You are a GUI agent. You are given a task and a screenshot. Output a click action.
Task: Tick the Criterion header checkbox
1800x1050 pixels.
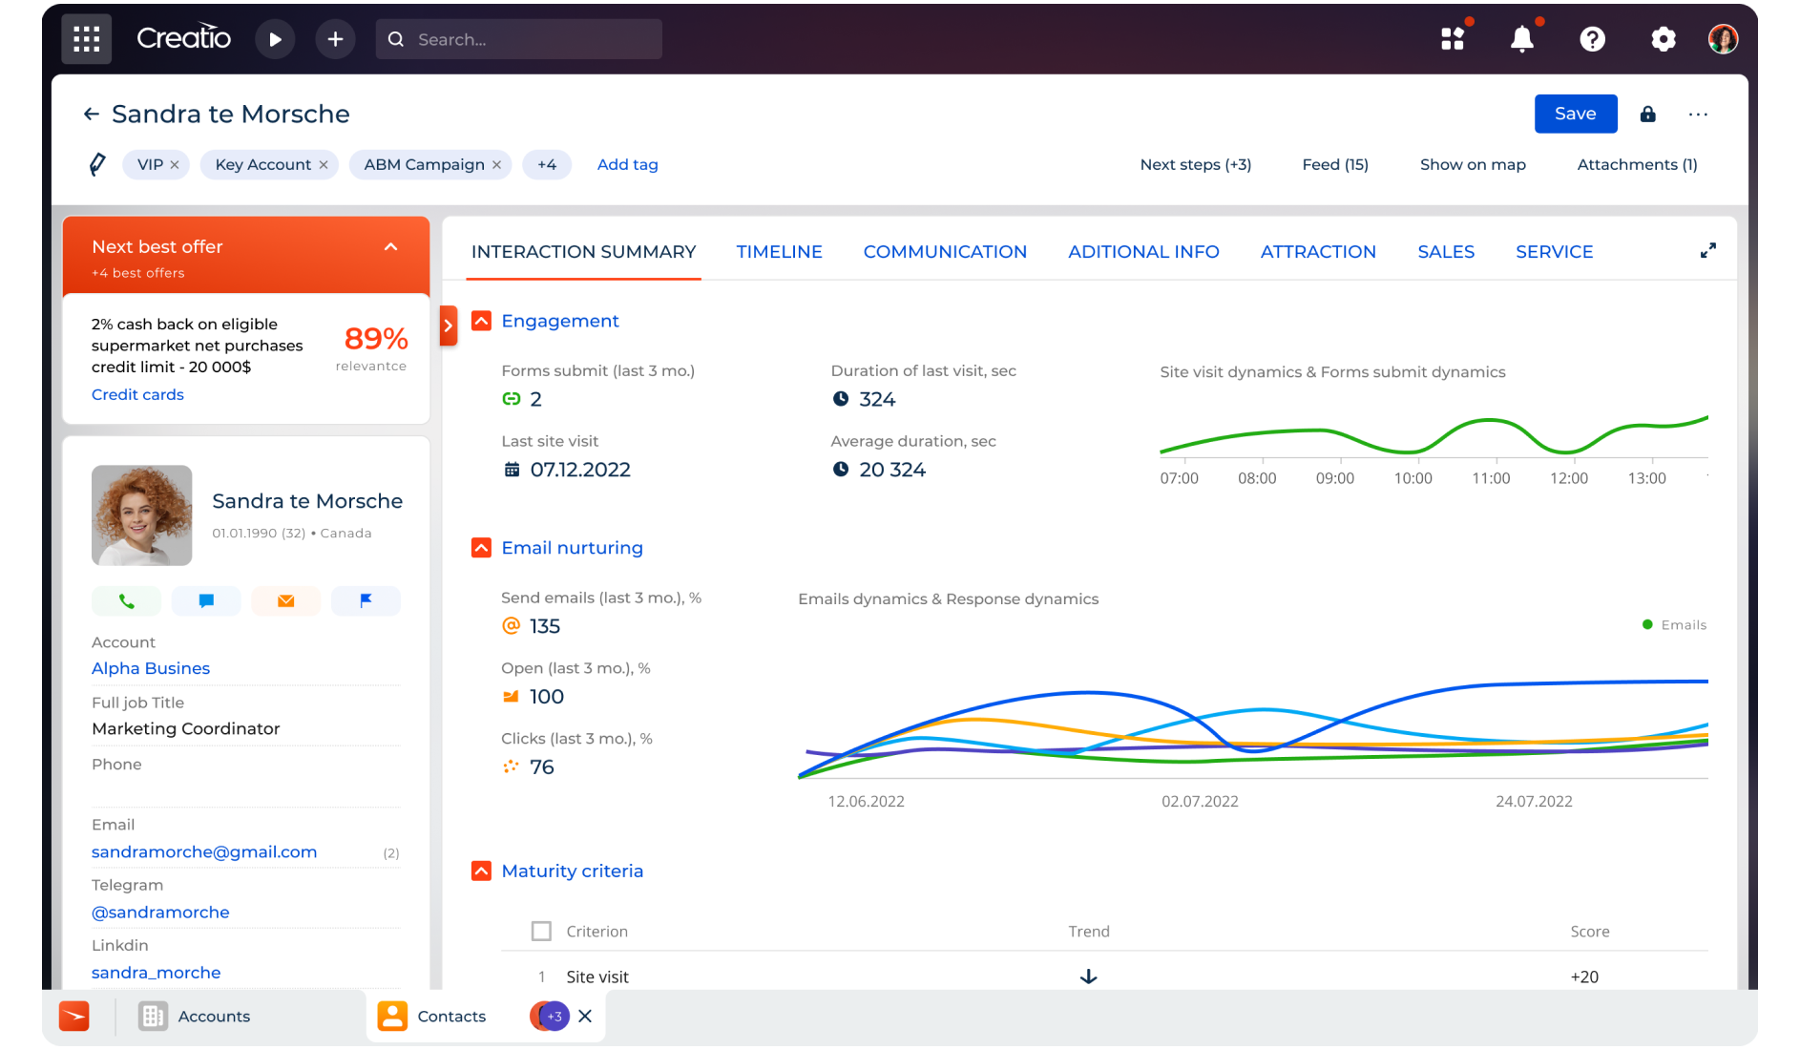pos(541,931)
